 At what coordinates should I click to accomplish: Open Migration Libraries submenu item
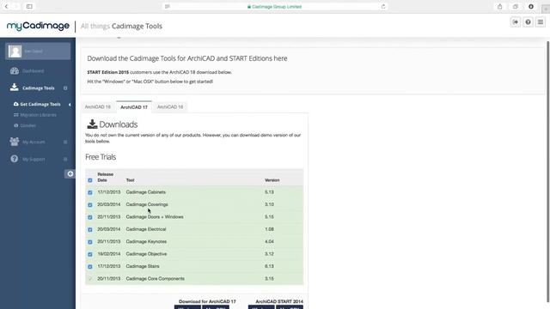point(38,115)
